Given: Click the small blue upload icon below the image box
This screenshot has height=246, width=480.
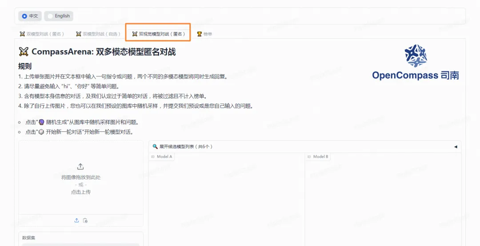Looking at the screenshot, I should point(76,220).
